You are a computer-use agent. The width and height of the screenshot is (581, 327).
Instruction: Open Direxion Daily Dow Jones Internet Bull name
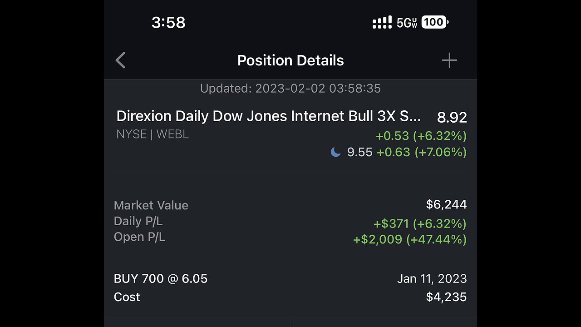pyautogui.click(x=269, y=116)
